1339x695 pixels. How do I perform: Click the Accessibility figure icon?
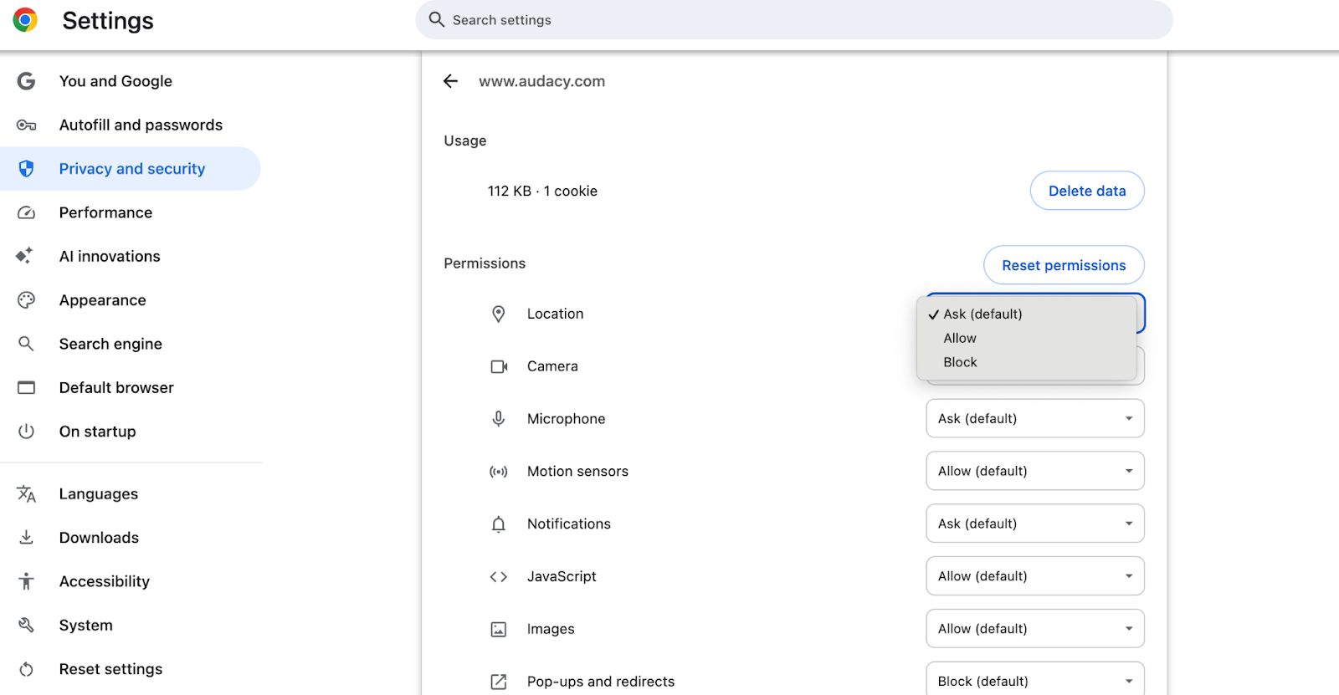(x=27, y=581)
